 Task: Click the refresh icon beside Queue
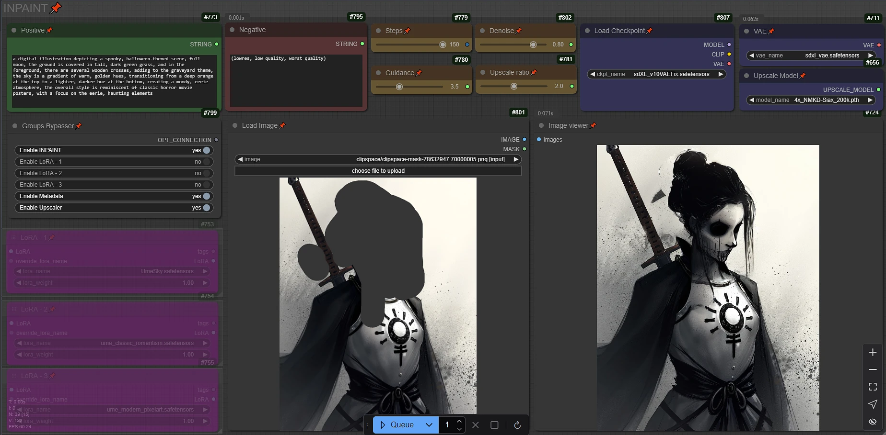[517, 425]
